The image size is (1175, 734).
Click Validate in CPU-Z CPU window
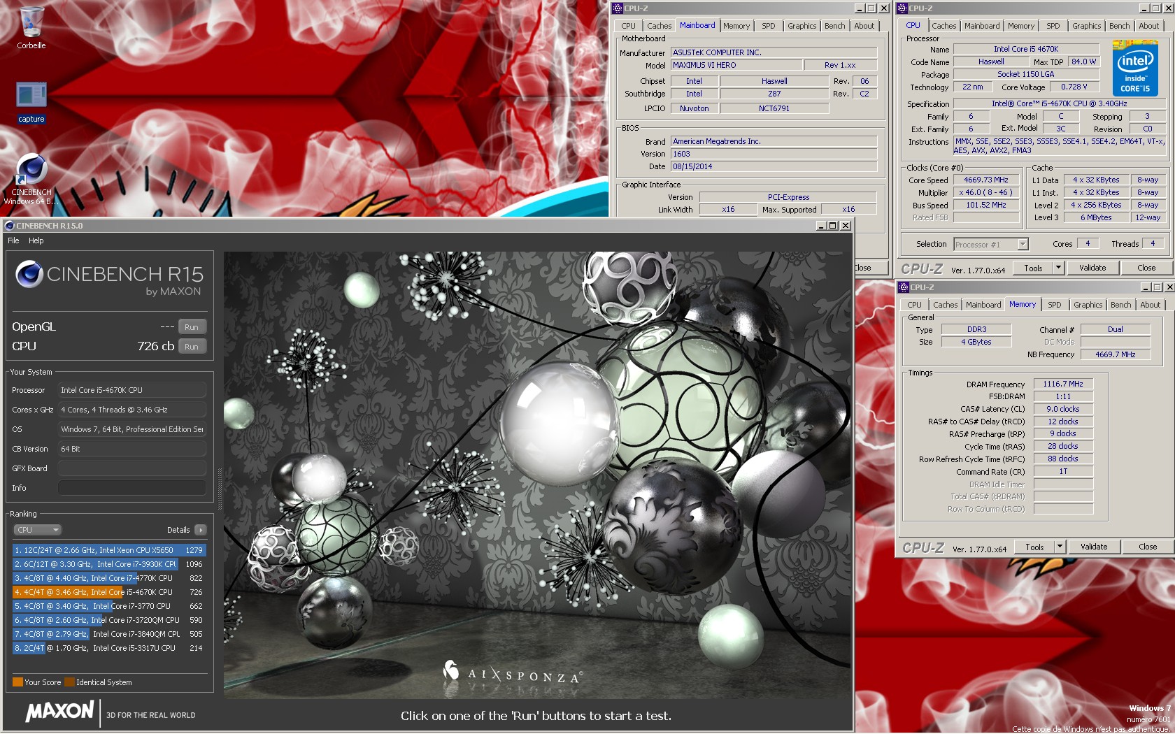coord(1092,268)
